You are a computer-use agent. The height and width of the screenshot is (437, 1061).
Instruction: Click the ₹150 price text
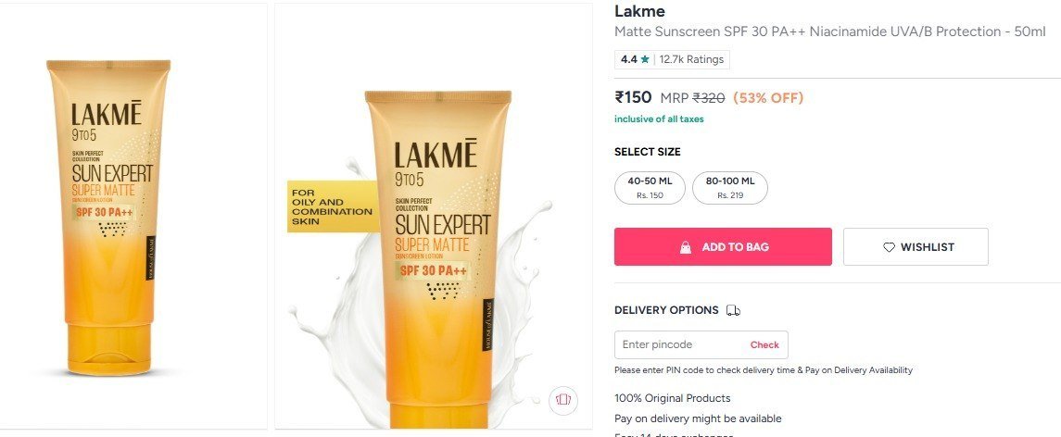pos(633,97)
